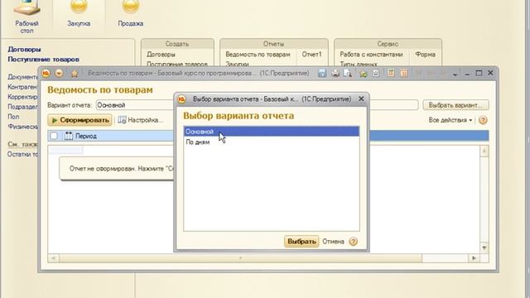This screenshot has height=298, width=530.
Task: Maximize the Ведомость по товарам window
Action: pos(479,73)
